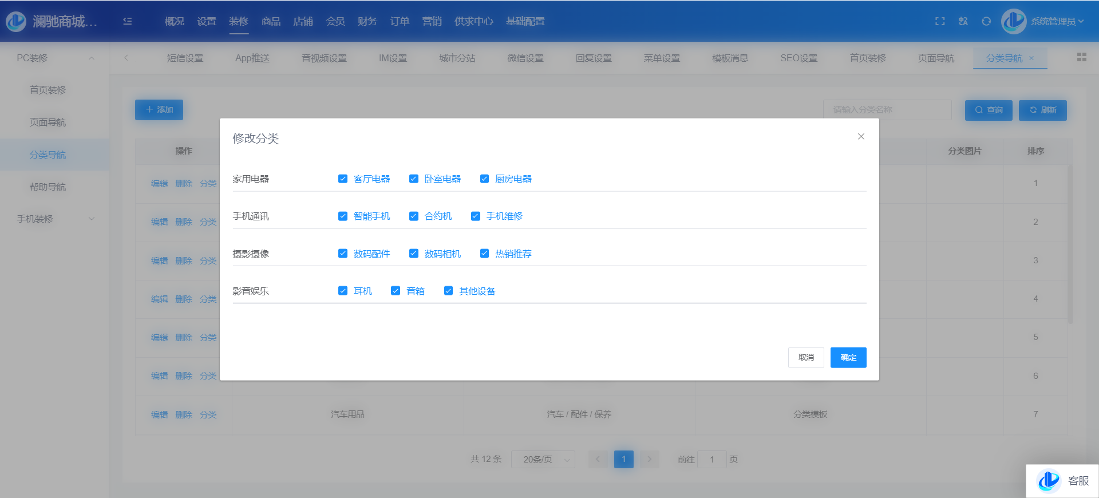Open the tab grid menu icon
Screen dimensions: 1099x498
coord(1081,57)
